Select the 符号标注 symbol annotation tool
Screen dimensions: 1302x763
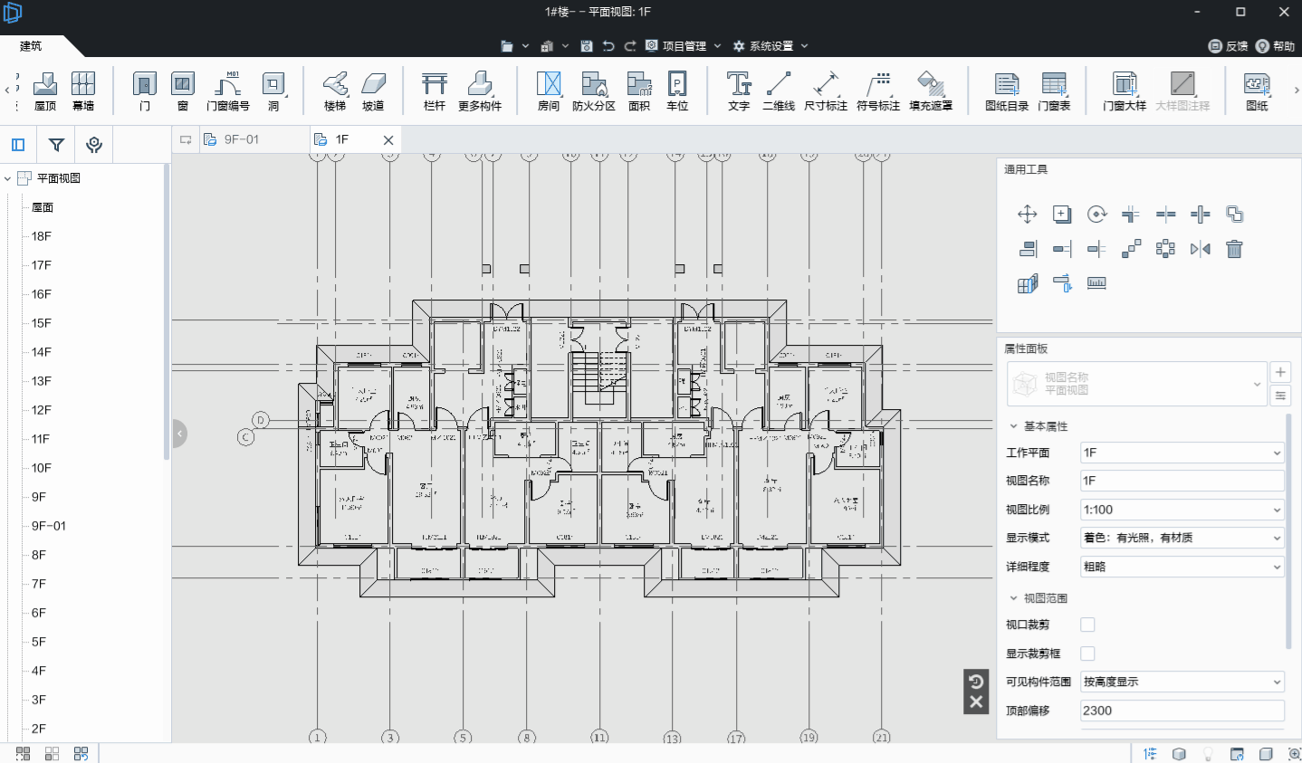point(878,91)
